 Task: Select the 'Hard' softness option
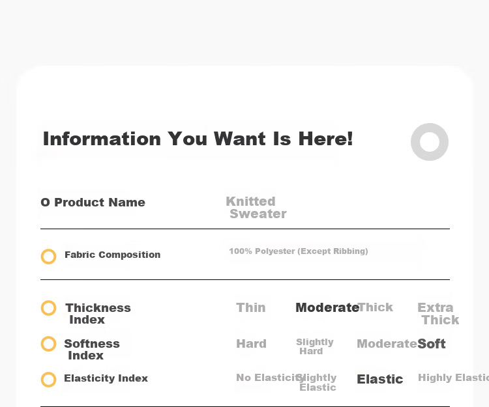252,344
